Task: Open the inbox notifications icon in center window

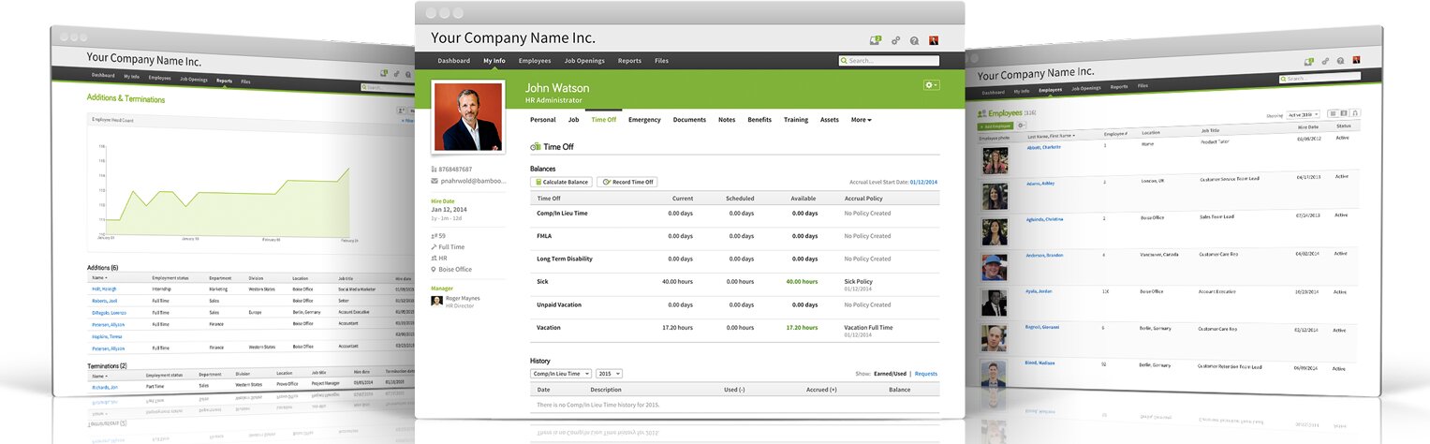Action: click(x=876, y=40)
